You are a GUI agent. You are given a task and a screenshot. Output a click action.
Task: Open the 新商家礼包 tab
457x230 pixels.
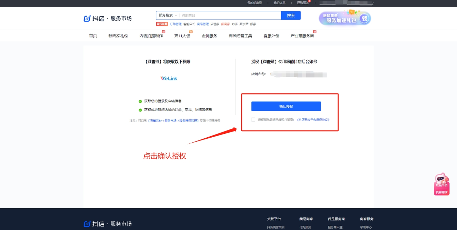click(118, 36)
